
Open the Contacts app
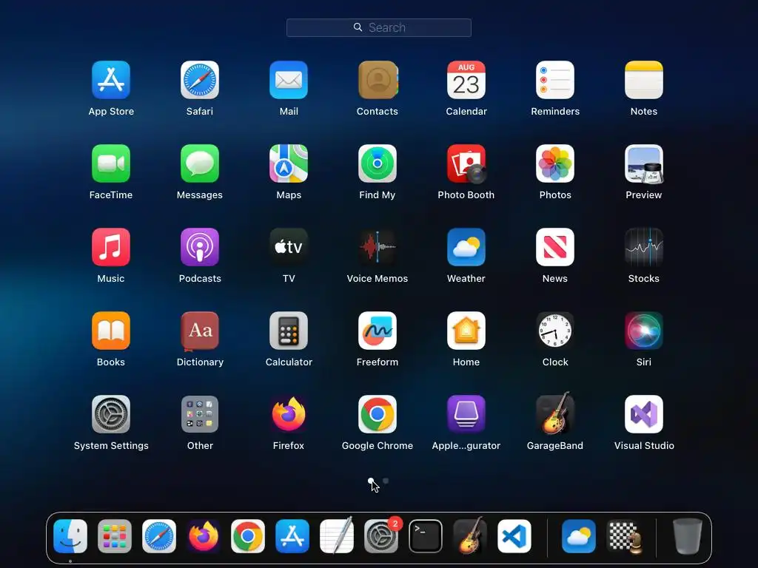[378, 80]
